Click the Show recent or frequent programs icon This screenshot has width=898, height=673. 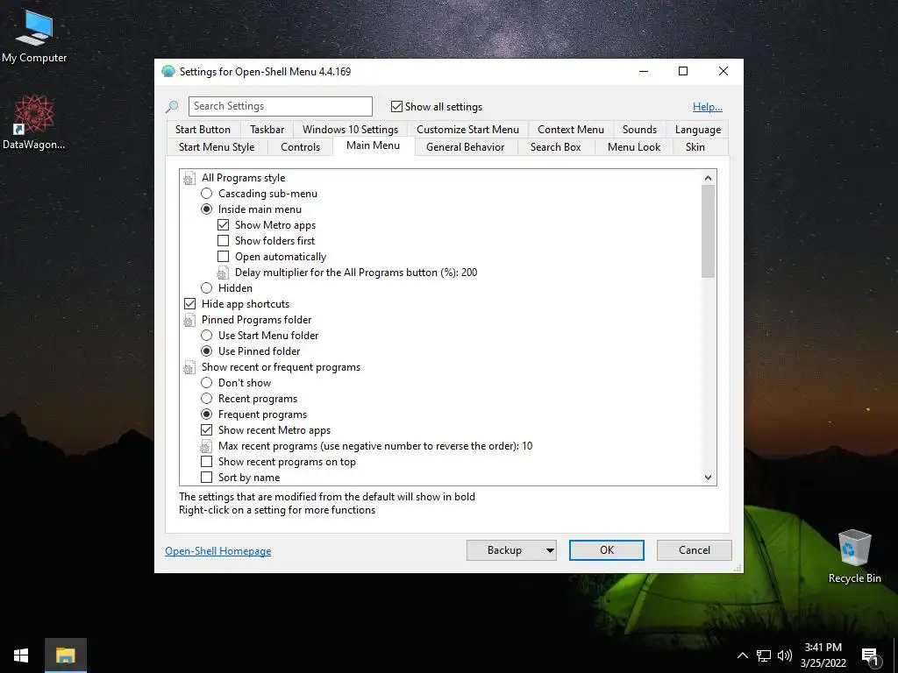click(189, 368)
